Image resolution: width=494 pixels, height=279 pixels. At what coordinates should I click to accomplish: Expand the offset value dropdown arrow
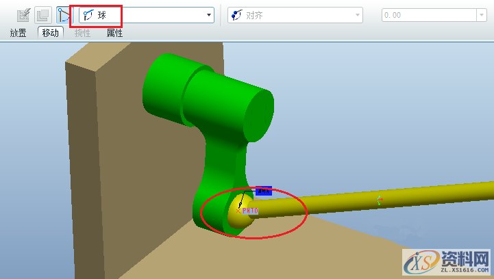[x=481, y=15]
